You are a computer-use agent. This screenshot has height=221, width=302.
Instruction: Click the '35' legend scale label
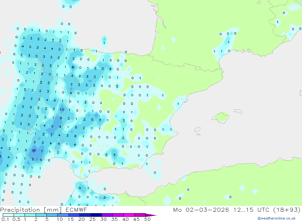click(x=114, y=219)
